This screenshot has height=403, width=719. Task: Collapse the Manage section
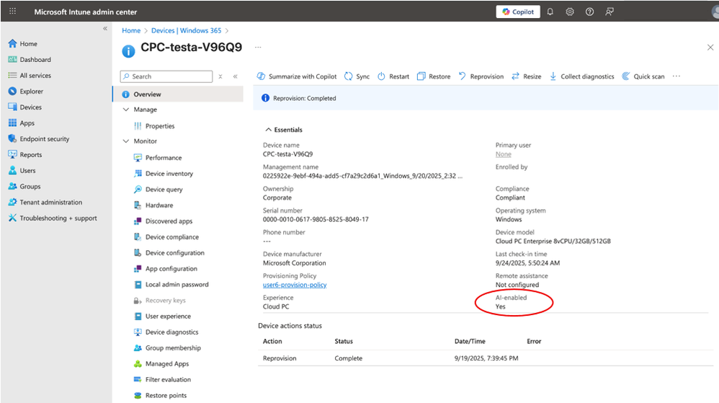click(125, 110)
